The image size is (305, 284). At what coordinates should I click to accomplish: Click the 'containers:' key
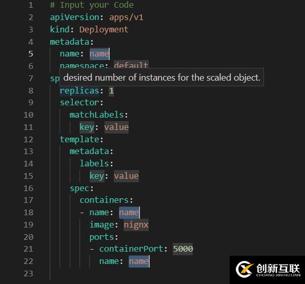(106, 200)
